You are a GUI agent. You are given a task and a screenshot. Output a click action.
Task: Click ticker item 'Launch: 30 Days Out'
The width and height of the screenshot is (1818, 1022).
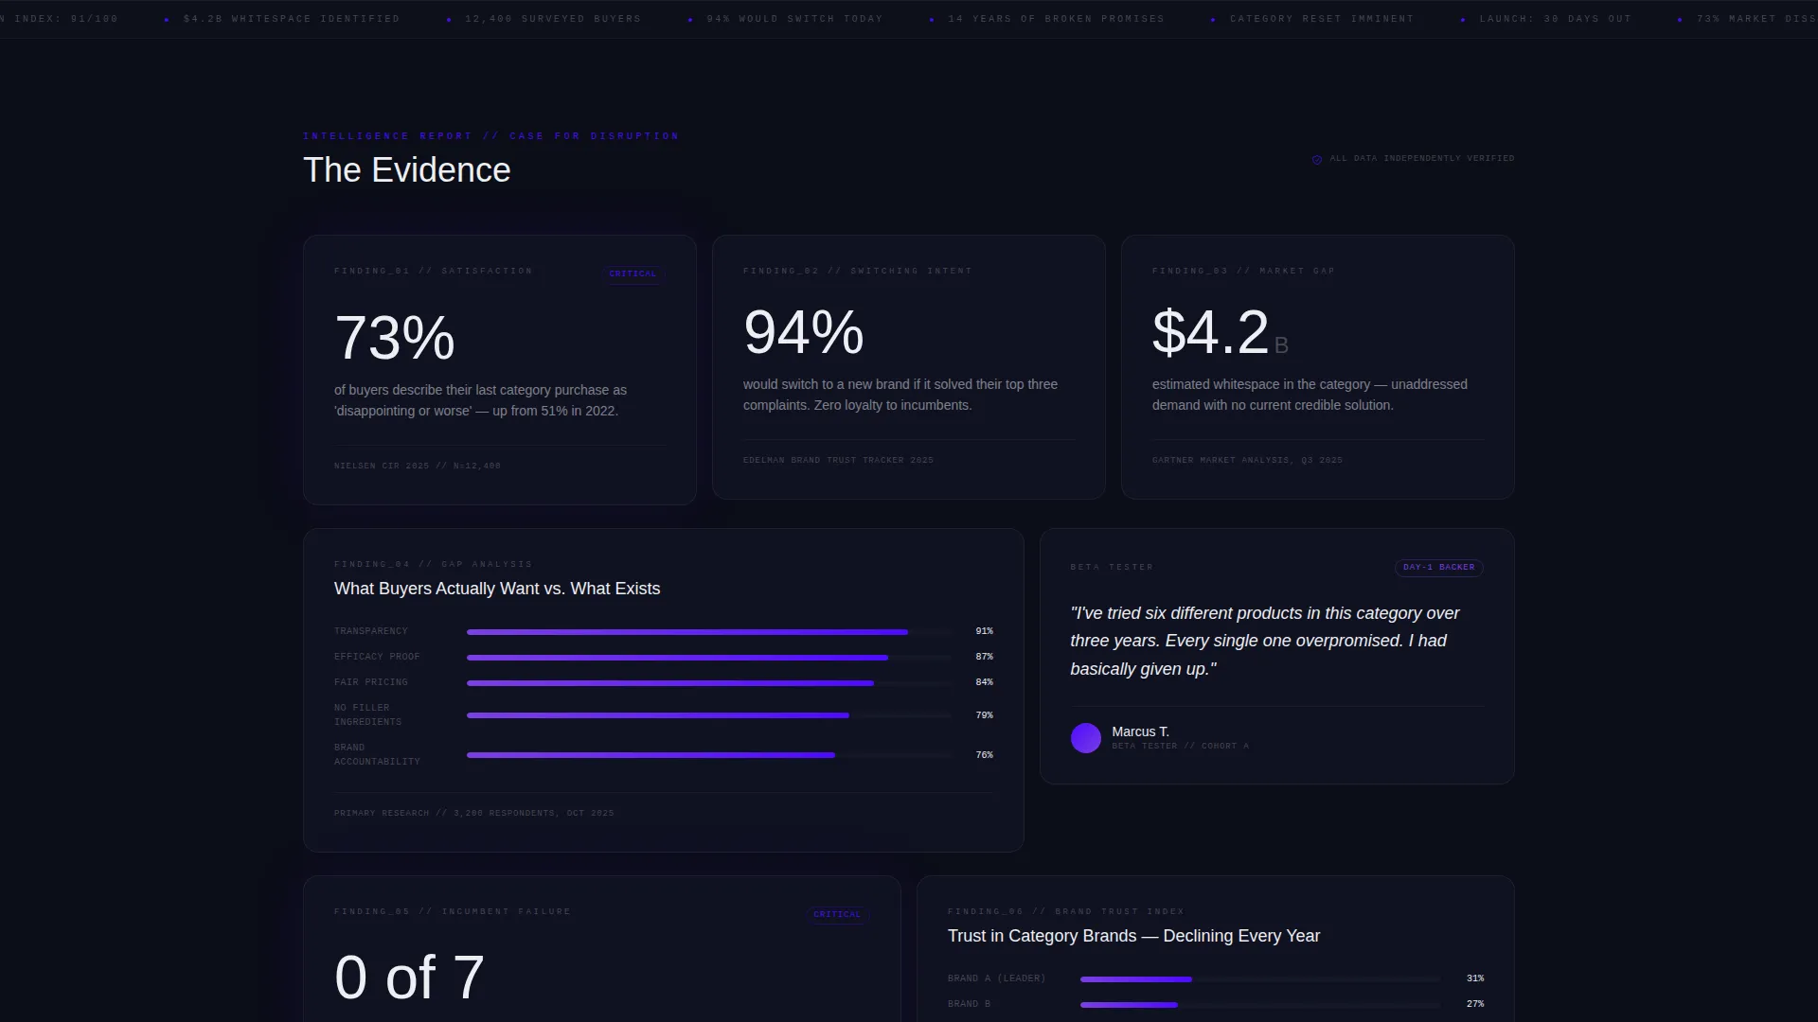(x=1556, y=19)
